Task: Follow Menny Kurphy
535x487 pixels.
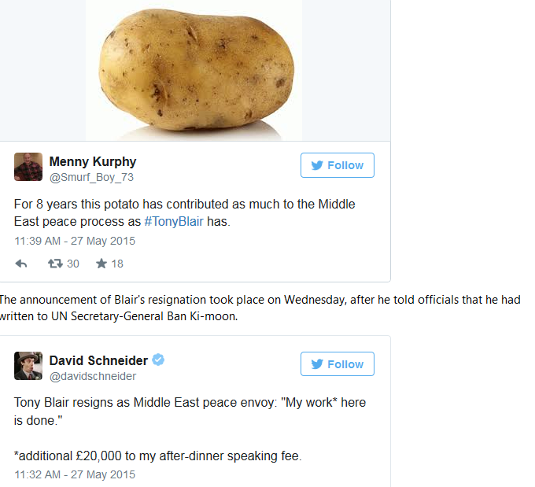Action: (x=337, y=165)
